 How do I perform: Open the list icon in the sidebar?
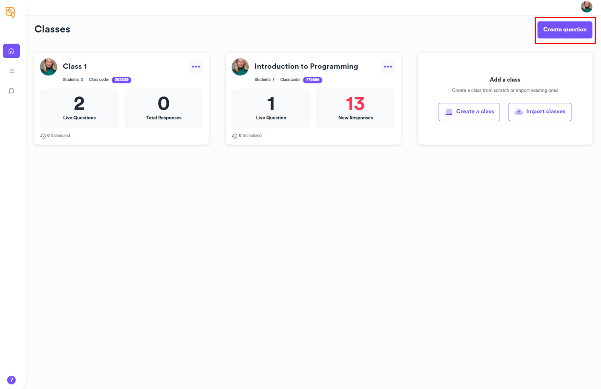pos(11,71)
